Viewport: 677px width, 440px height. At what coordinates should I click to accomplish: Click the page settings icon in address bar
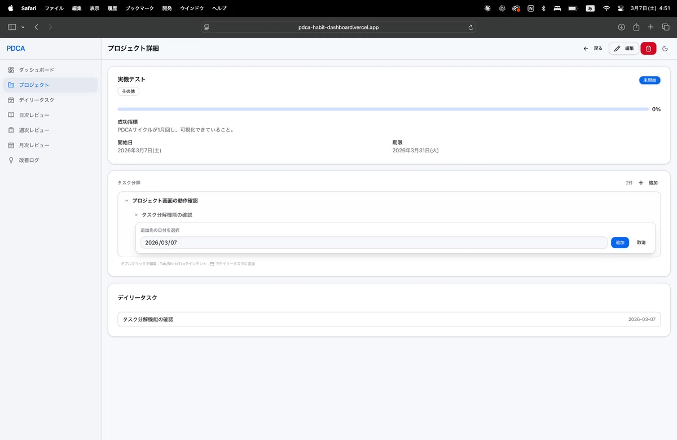[207, 27]
